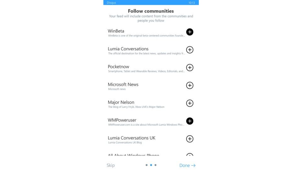Image resolution: width=302 pixels, height=170 pixels.
Task: Follow Lumia Conversations with plus icon
Action: [190, 50]
